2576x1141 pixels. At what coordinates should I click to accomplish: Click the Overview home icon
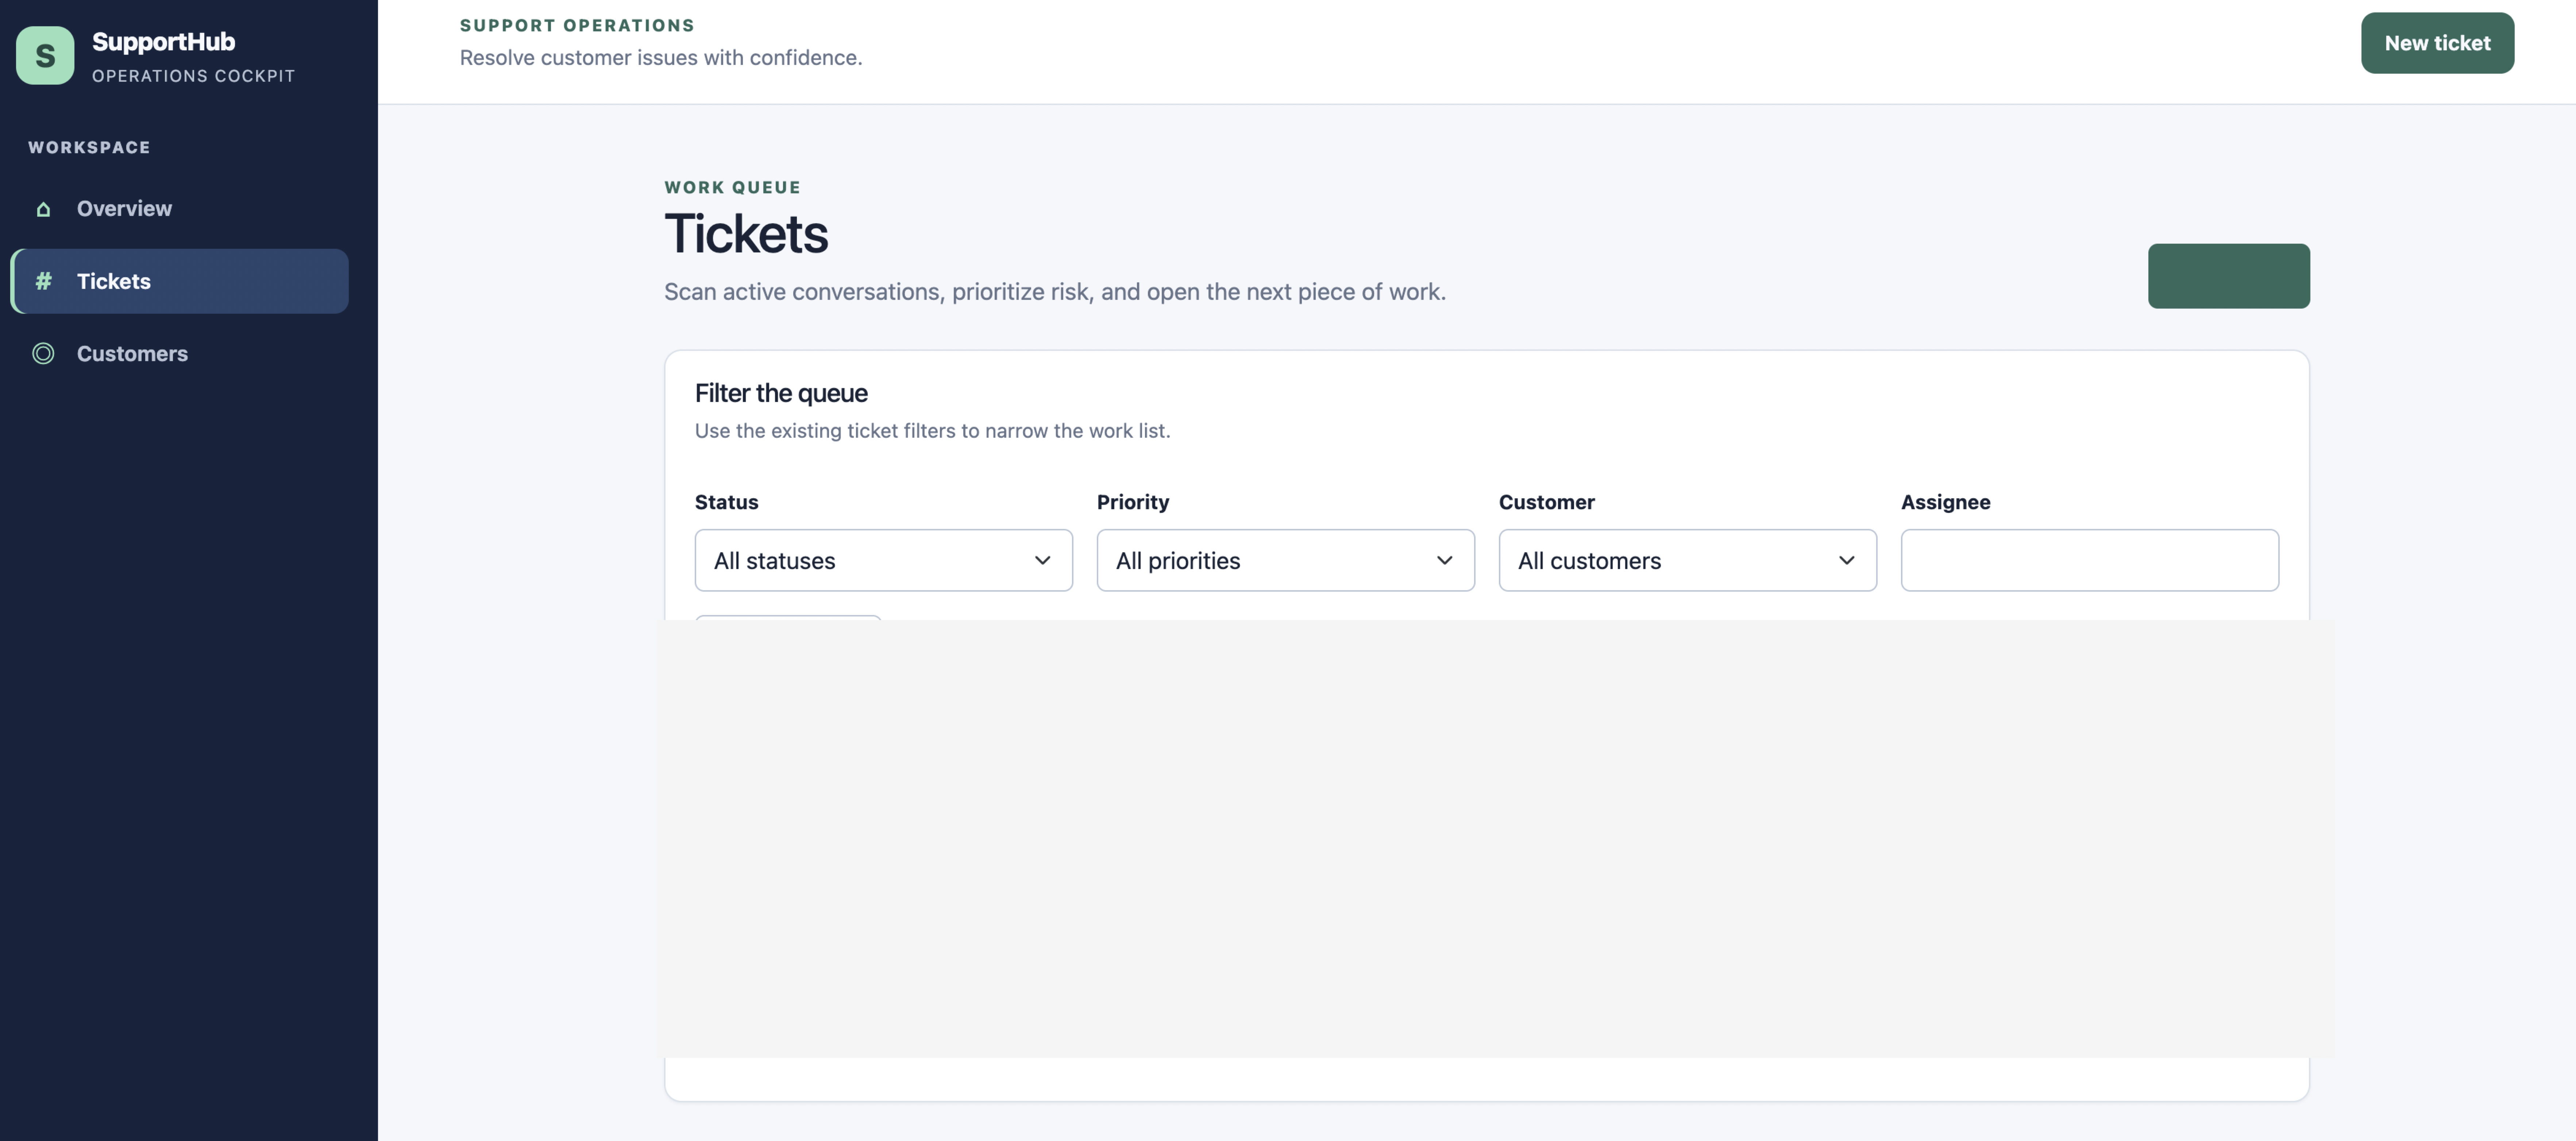[x=43, y=209]
